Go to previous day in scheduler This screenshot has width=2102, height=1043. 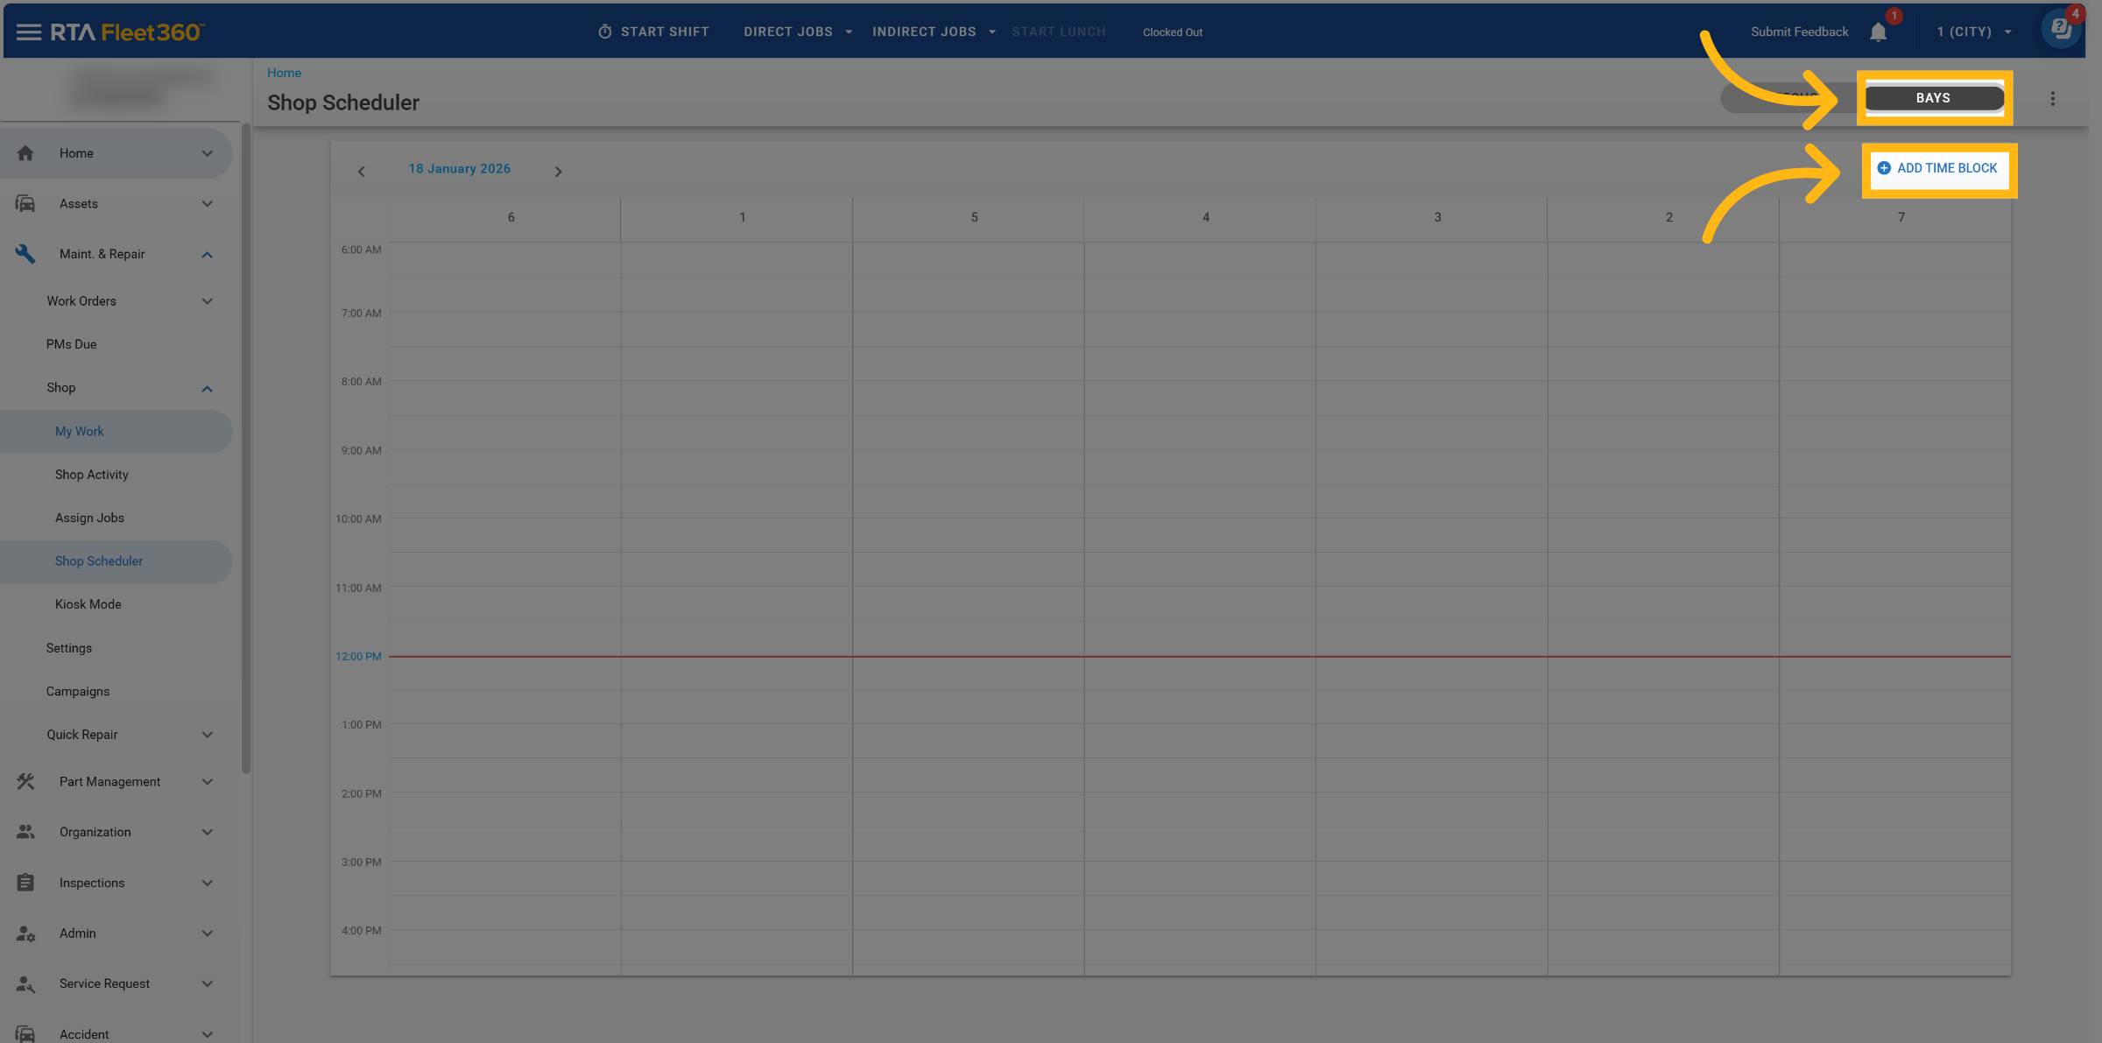(x=361, y=172)
